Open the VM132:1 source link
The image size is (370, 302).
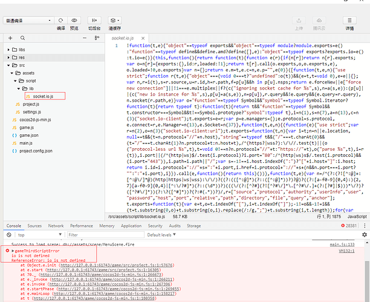[346, 251]
